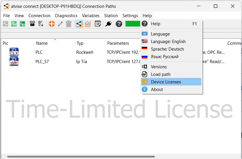Screen dimensions: 242x159
Task: Click the Pic column header
Action: pos(18,43)
